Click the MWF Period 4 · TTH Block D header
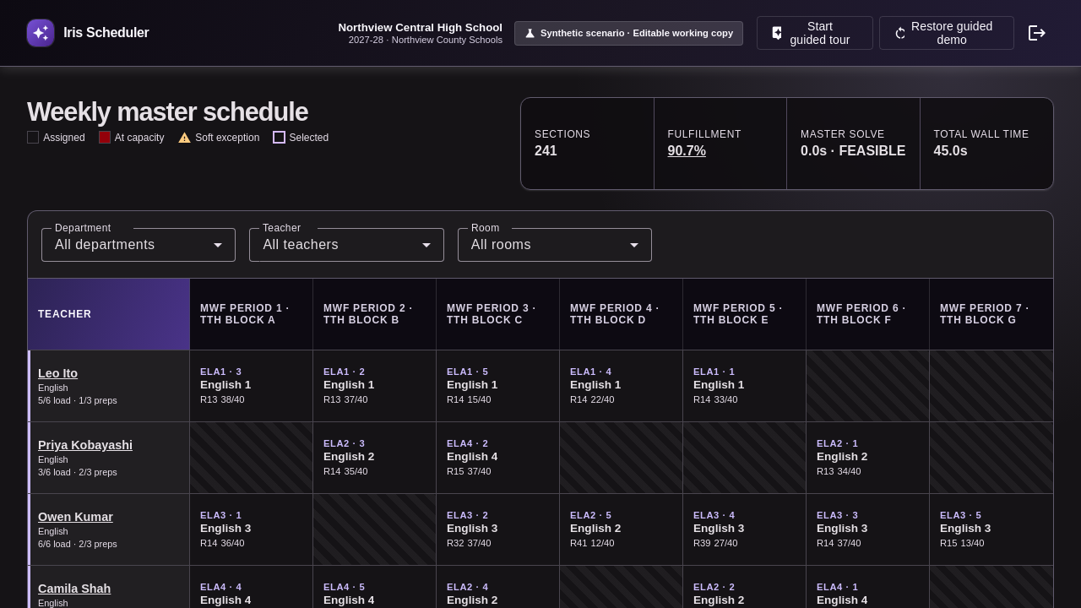Viewport: 1081px width, 608px height. pyautogui.click(x=622, y=314)
